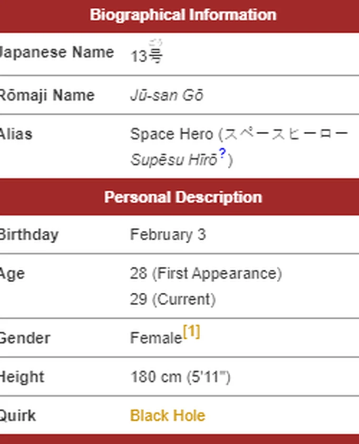Click the Alias row label

pyautogui.click(x=16, y=134)
